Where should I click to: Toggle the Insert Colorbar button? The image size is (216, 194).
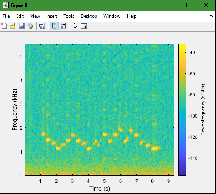coord(54,26)
